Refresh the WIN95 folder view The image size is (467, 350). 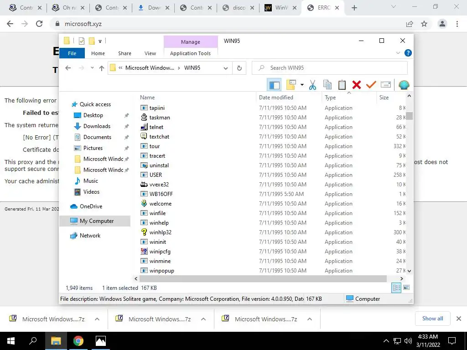click(239, 68)
